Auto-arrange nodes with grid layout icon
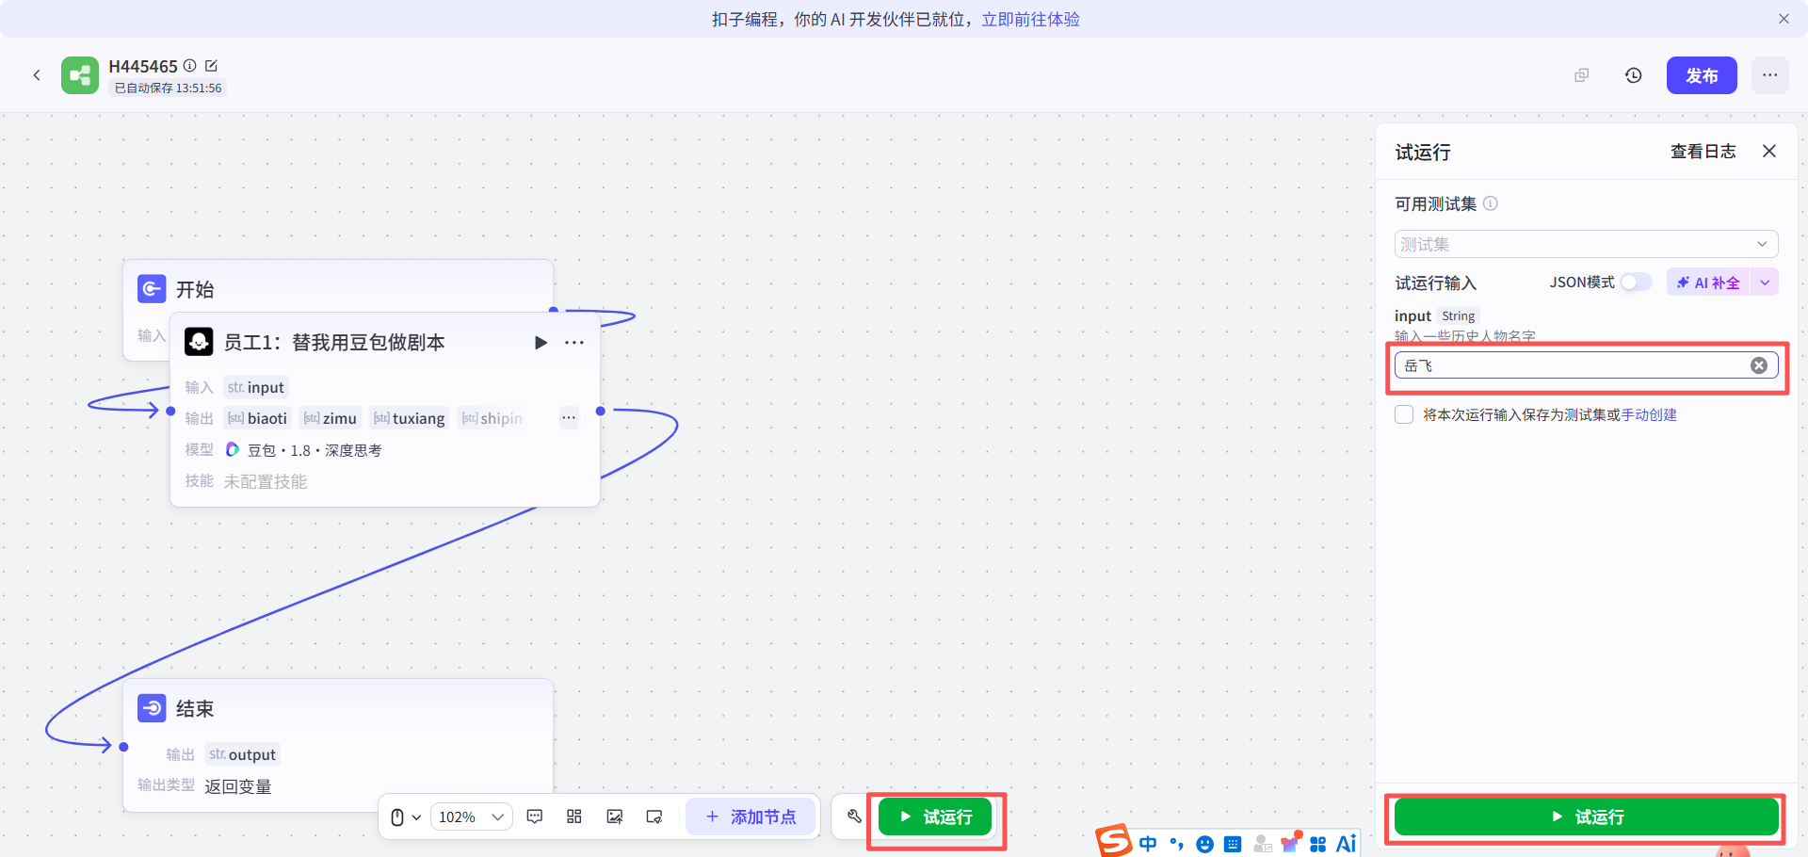Screen dimensions: 1808x857 (574, 817)
